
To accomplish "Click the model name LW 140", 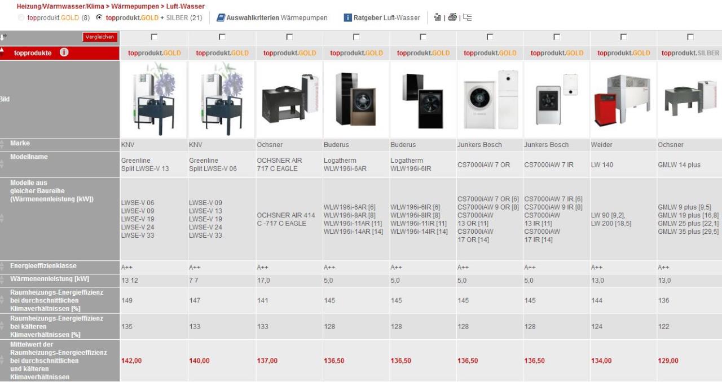I will pos(602,165).
